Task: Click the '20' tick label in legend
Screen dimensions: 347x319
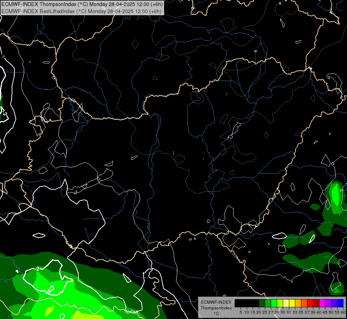Action: (259, 312)
